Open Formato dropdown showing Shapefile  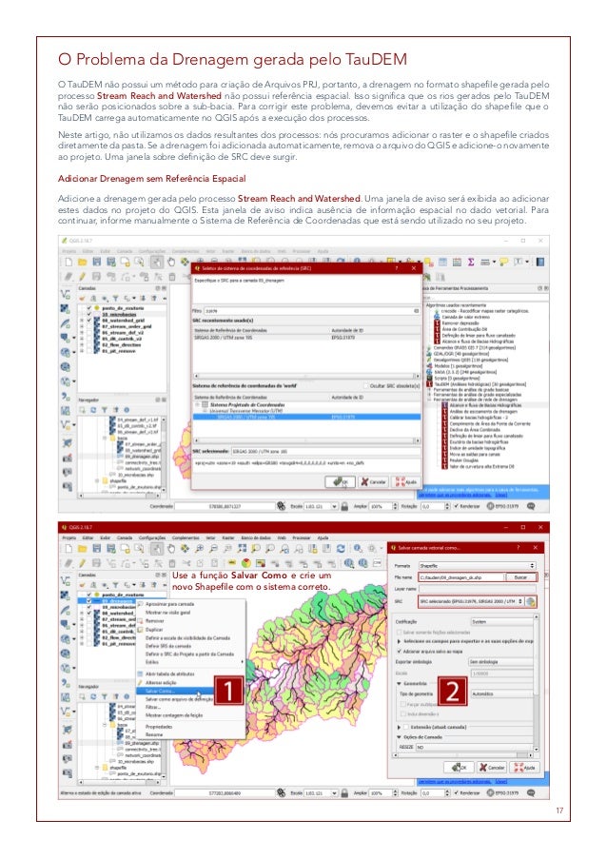(477, 565)
